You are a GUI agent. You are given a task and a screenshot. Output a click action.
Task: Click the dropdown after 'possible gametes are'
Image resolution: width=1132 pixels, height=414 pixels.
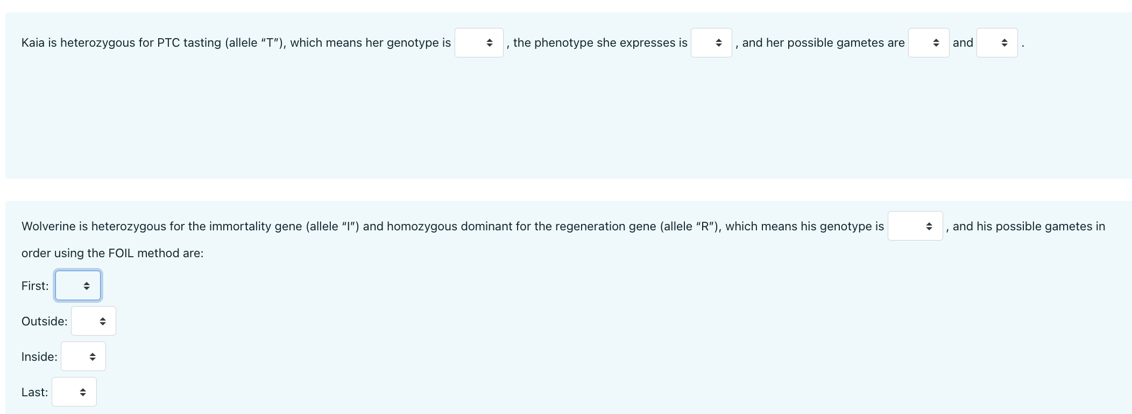point(929,42)
